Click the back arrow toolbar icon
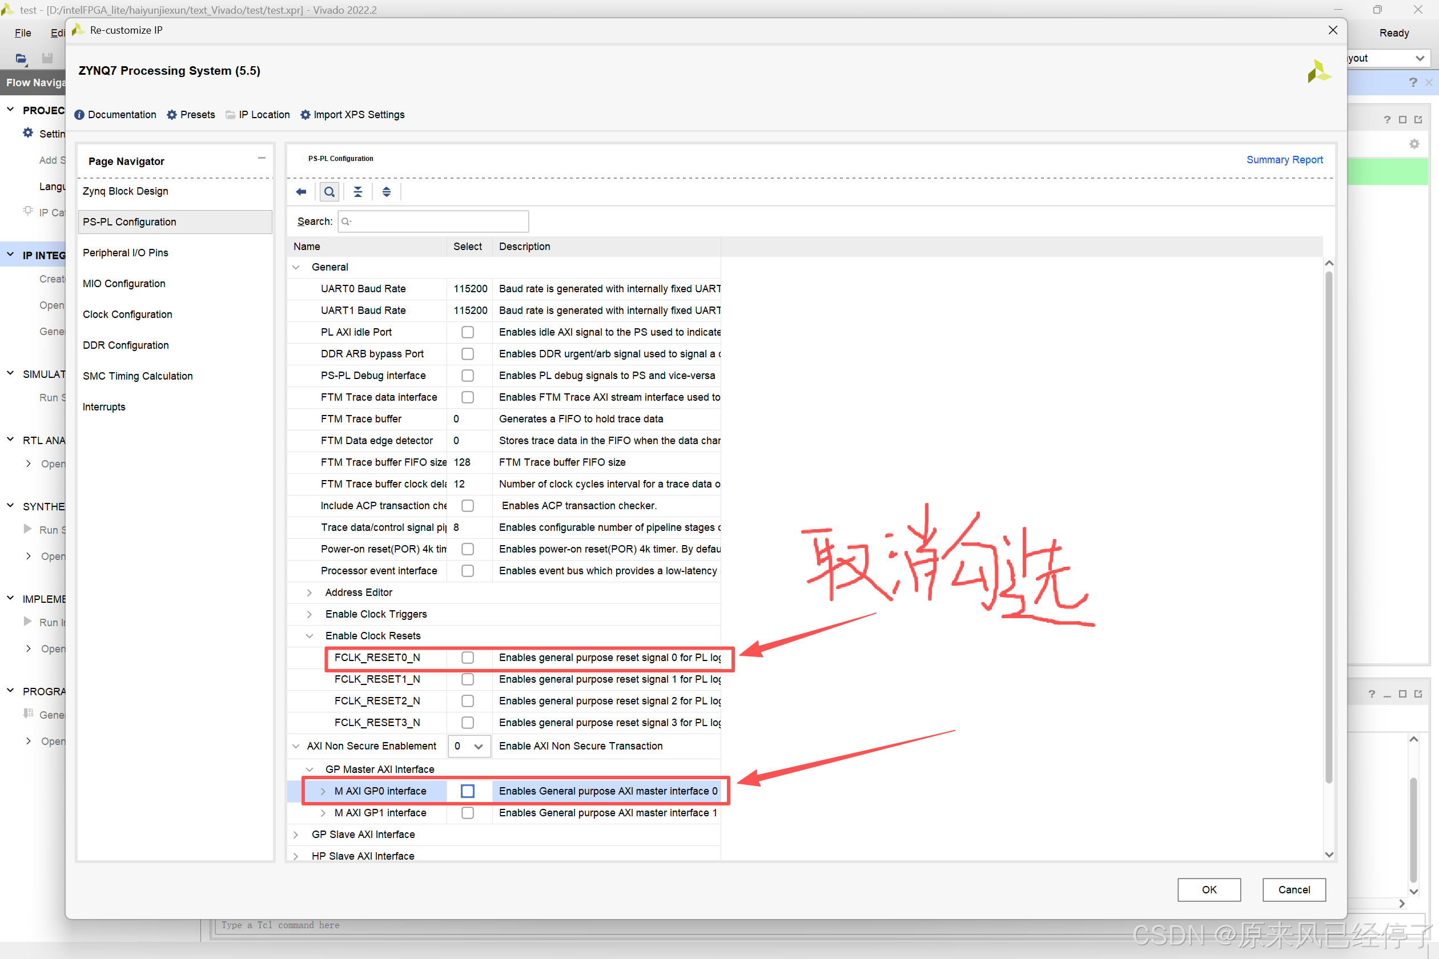This screenshot has width=1439, height=959. [301, 192]
